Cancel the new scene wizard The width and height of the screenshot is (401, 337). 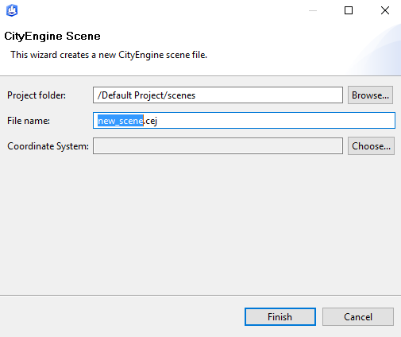pos(358,316)
